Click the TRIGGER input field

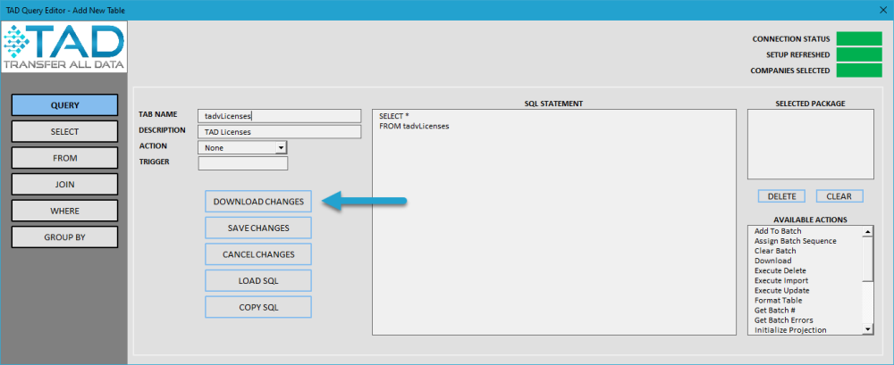243,163
